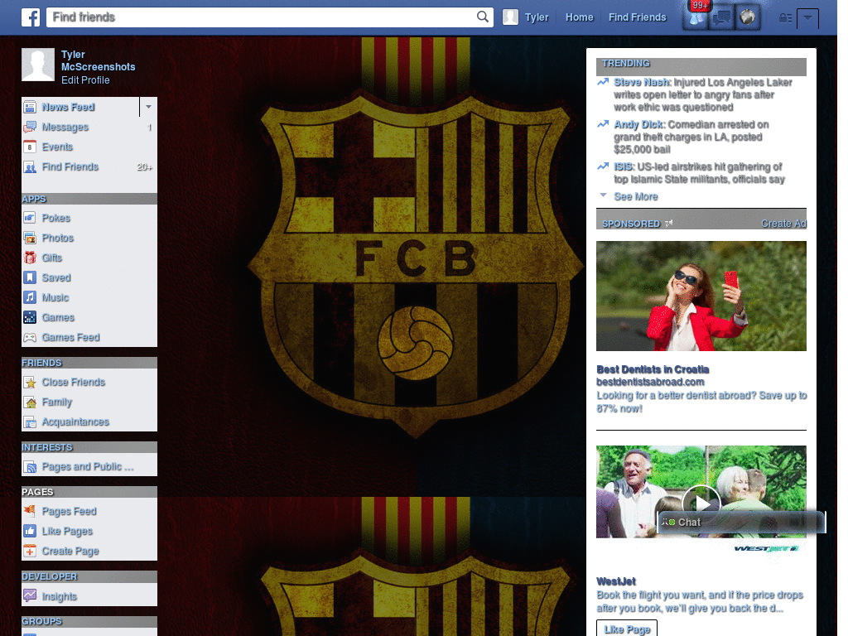Expand trending with See More
Image resolution: width=848 pixels, height=636 pixels.
click(x=635, y=196)
